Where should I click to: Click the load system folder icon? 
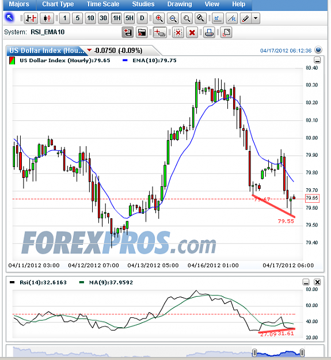[x=142, y=32]
